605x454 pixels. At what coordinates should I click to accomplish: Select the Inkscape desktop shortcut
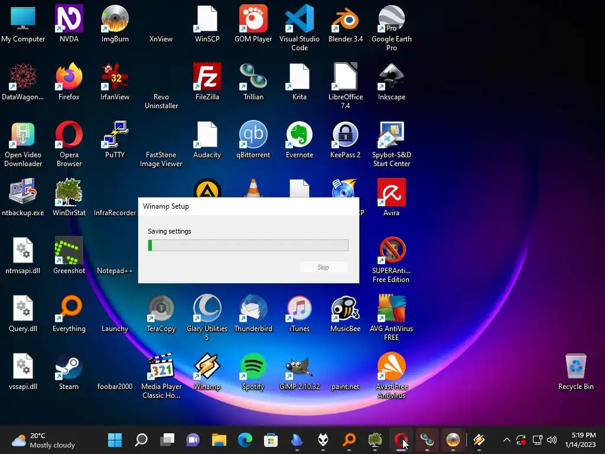click(x=391, y=76)
